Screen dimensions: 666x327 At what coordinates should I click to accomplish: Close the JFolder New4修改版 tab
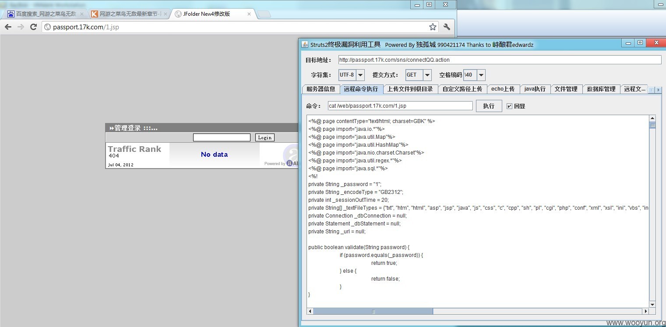point(249,14)
